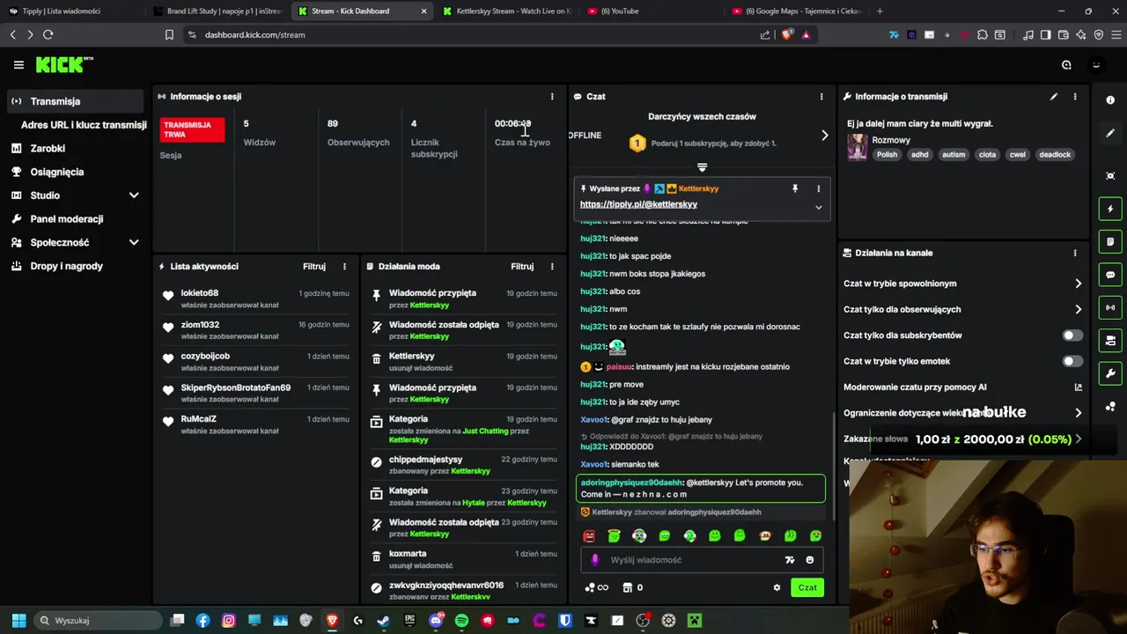Click the Polish tag in stream info

tap(887, 155)
